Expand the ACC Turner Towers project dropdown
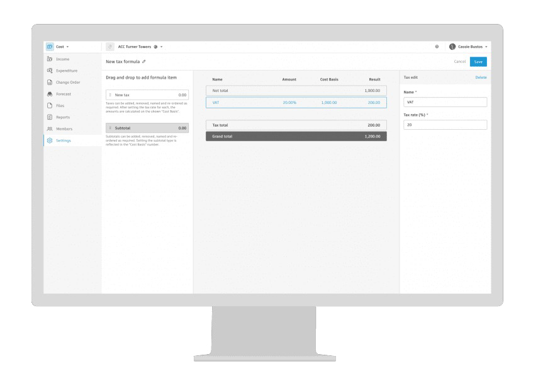Viewport: 538px width, 378px height. pos(162,47)
